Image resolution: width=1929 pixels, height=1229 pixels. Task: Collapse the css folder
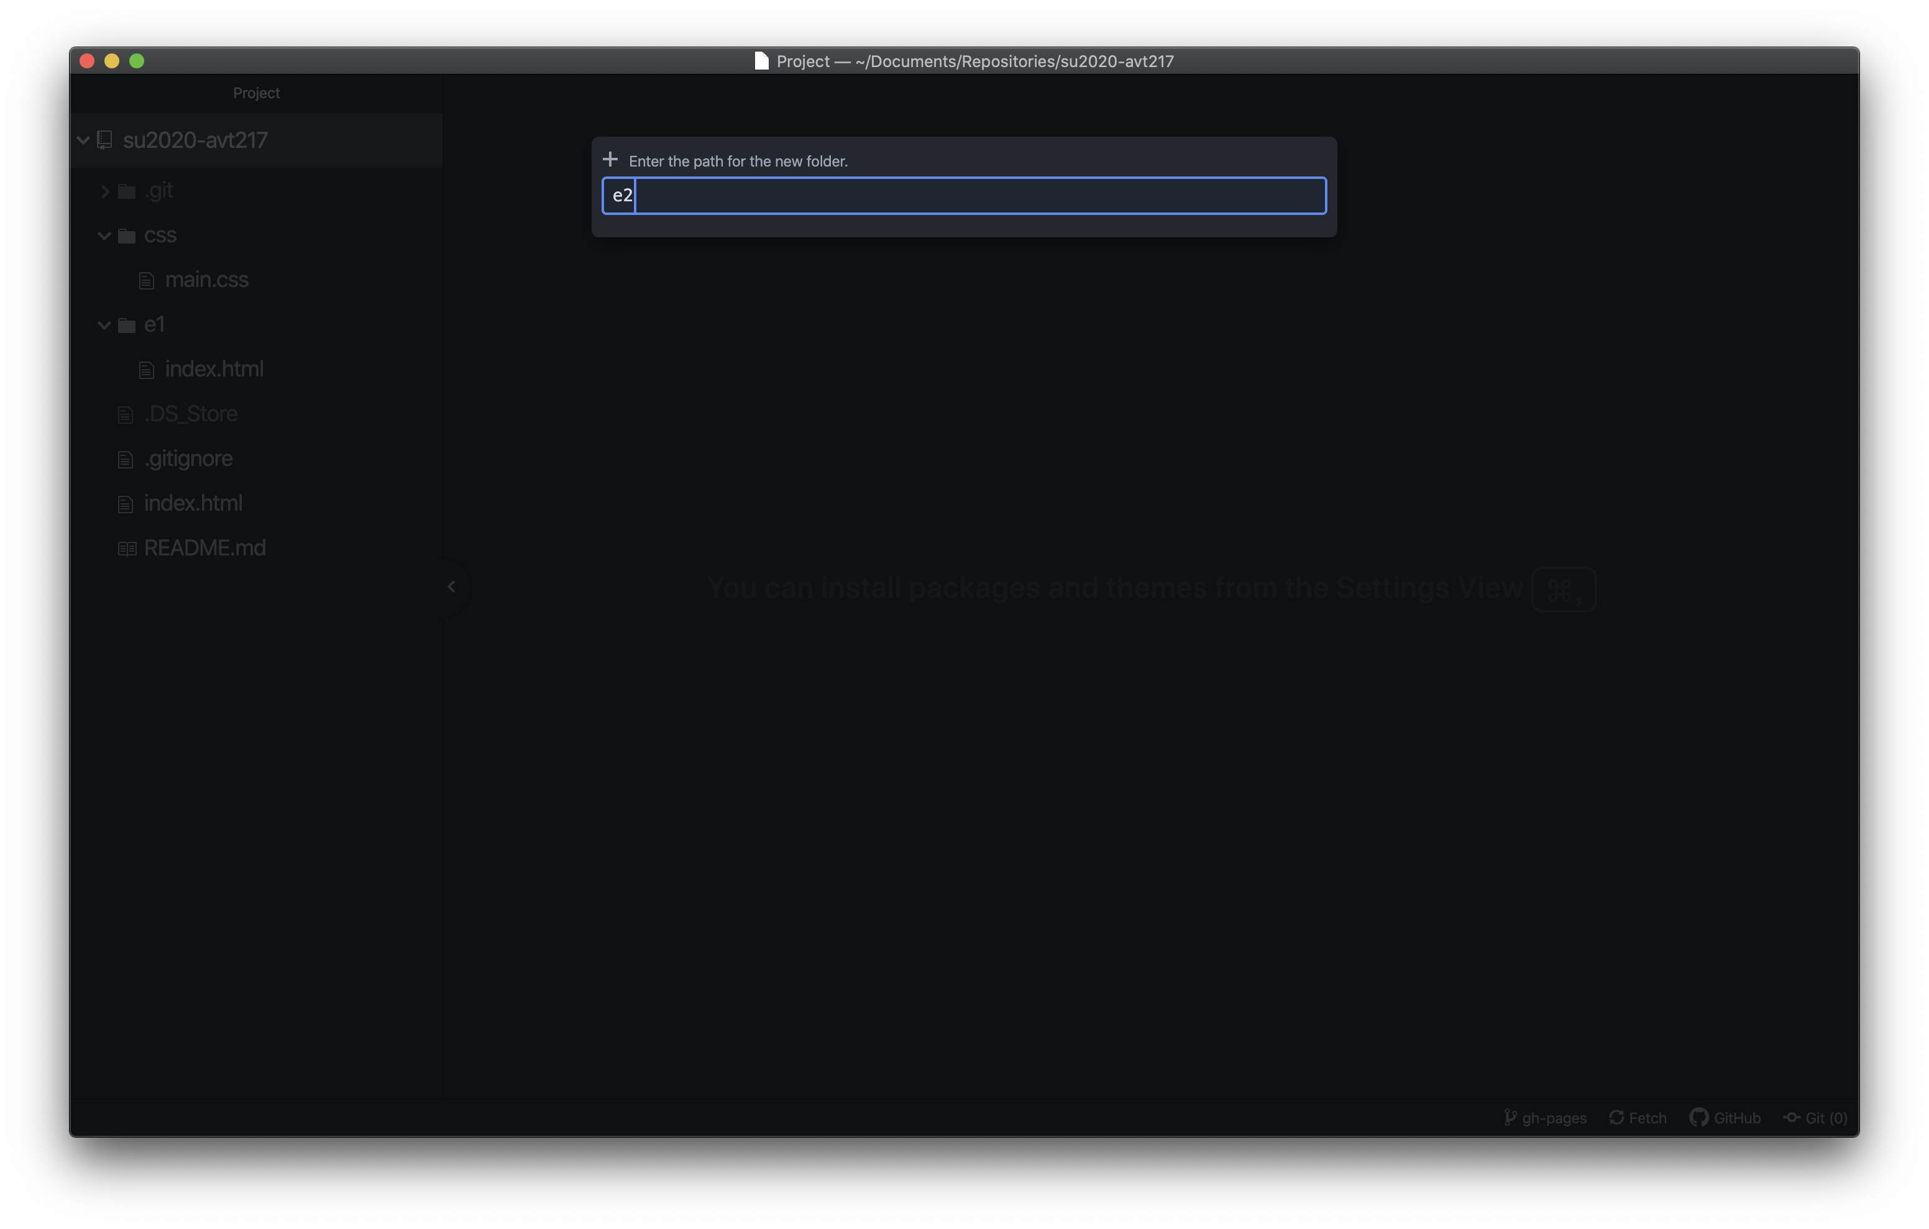tap(106, 234)
